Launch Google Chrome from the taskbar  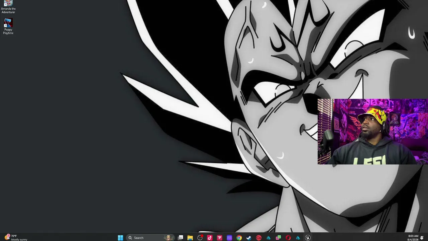click(x=239, y=238)
